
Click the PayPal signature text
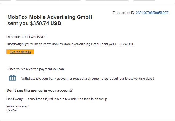point(11,110)
